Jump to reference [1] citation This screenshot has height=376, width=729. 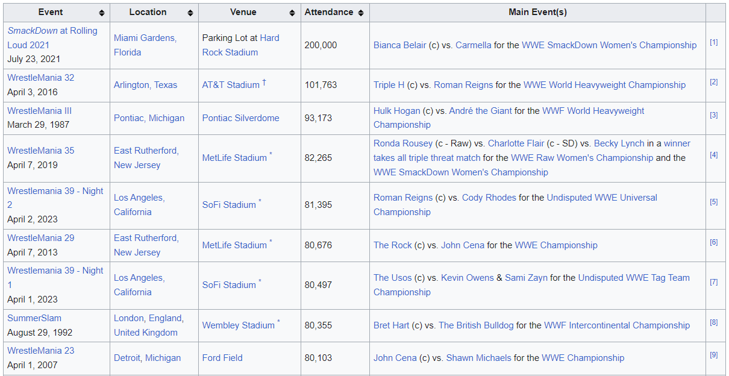click(714, 42)
